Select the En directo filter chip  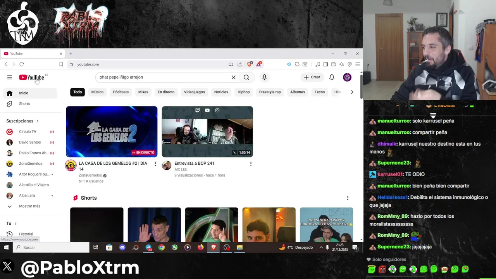tap(166, 92)
